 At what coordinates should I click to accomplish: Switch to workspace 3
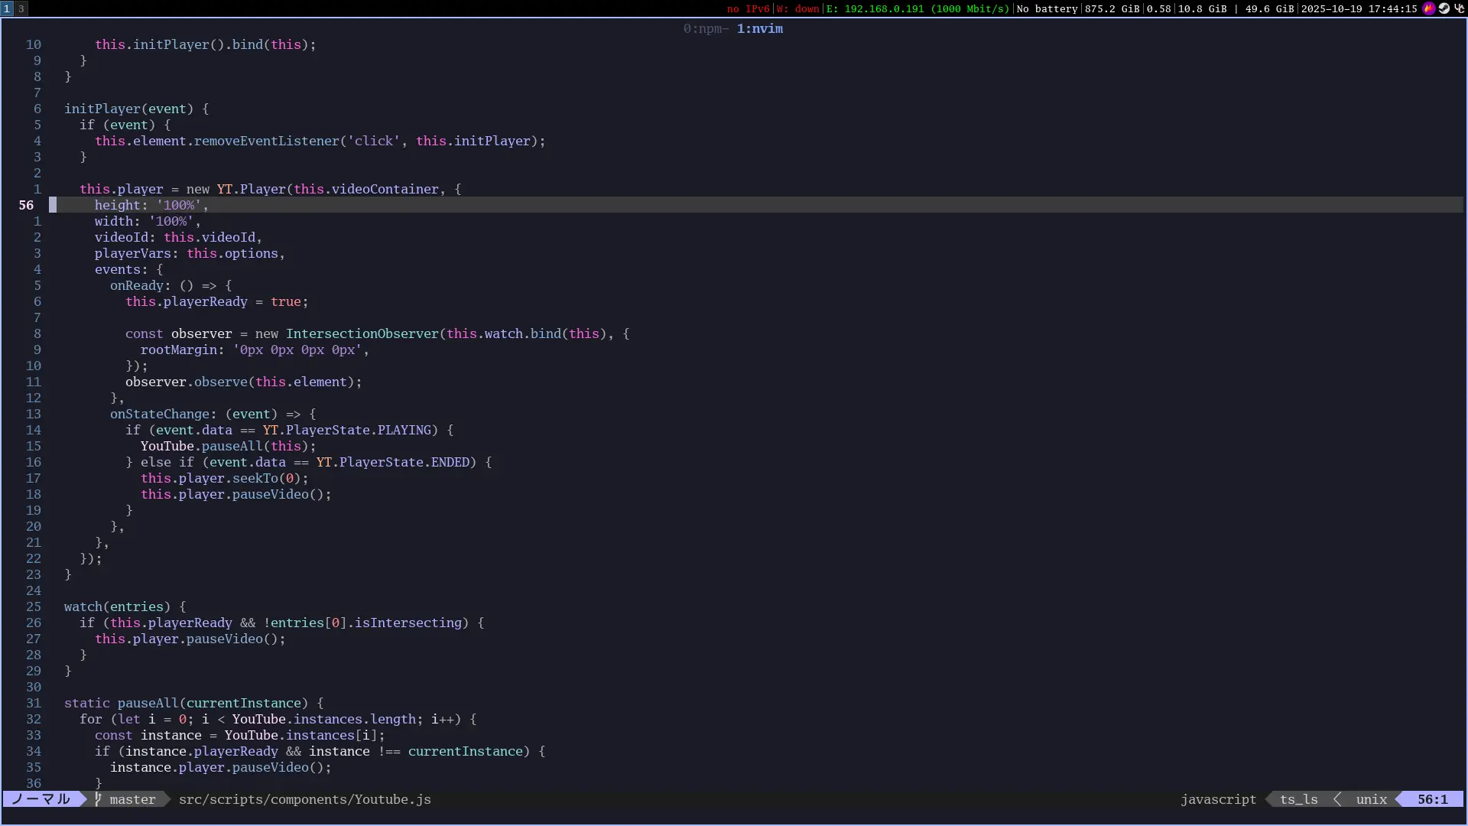[21, 8]
